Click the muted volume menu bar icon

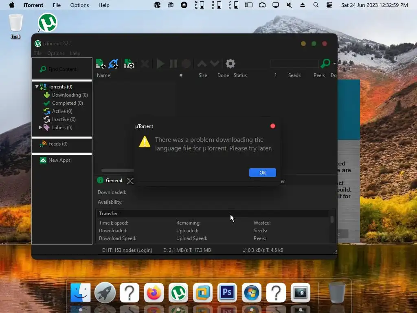289,5
